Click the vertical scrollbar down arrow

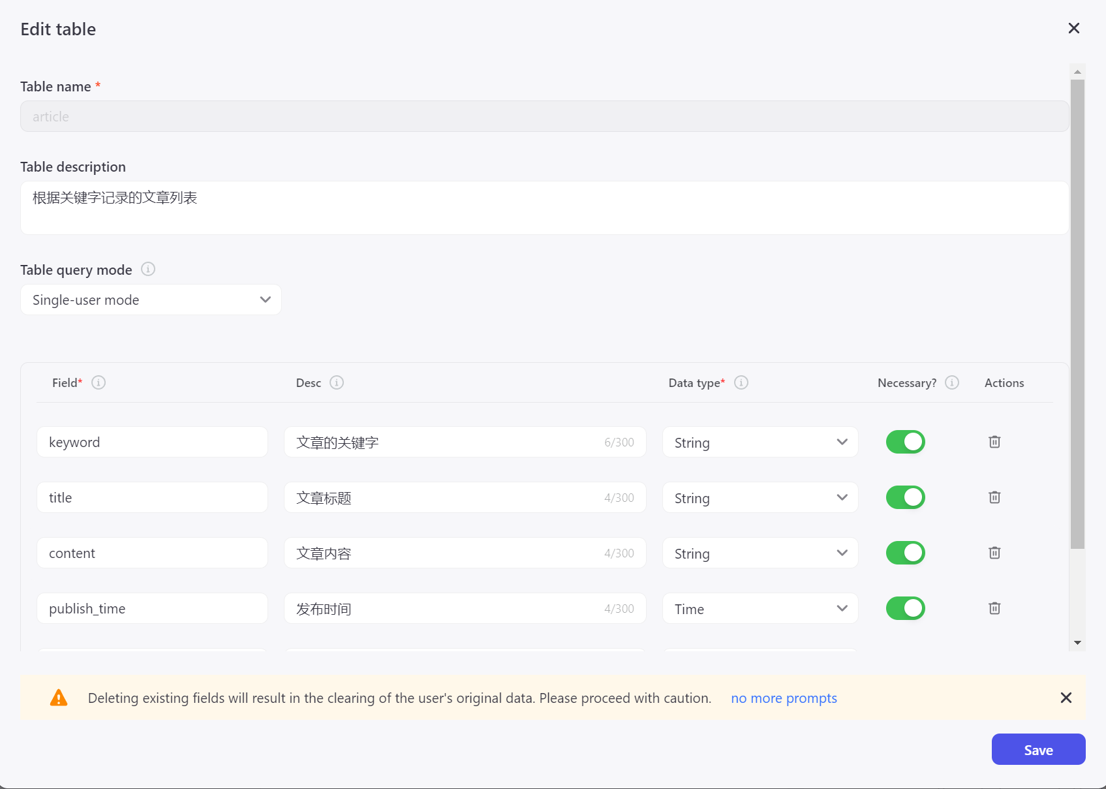click(x=1077, y=643)
